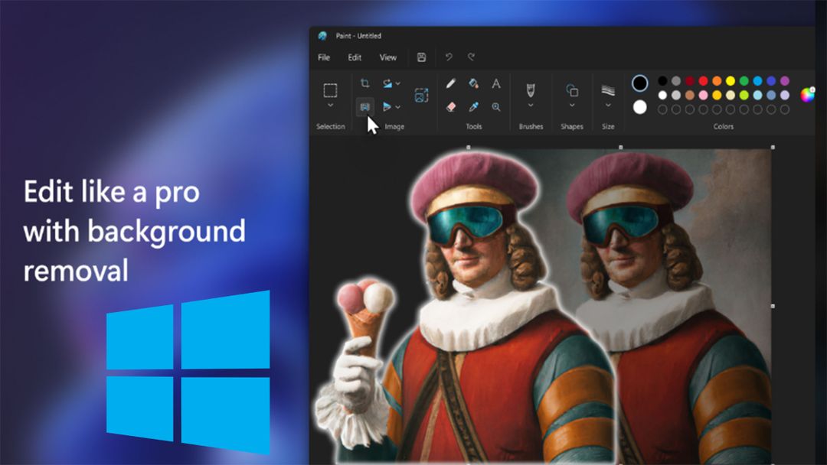Open the View menu
827x465 pixels.
pyautogui.click(x=387, y=57)
